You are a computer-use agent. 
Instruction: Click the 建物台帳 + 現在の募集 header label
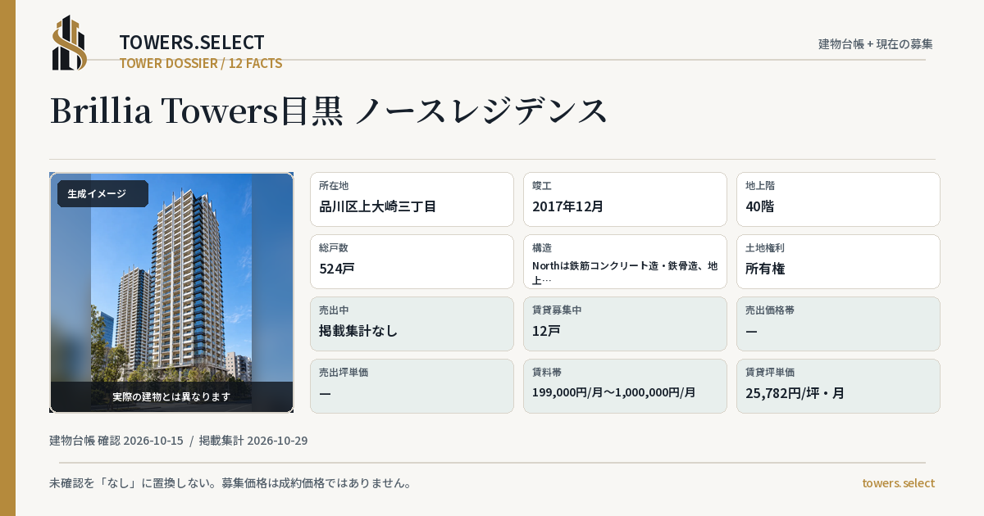coord(876,43)
